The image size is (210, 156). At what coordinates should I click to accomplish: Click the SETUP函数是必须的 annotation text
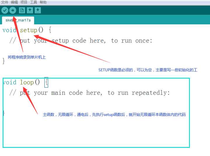tap(116, 70)
